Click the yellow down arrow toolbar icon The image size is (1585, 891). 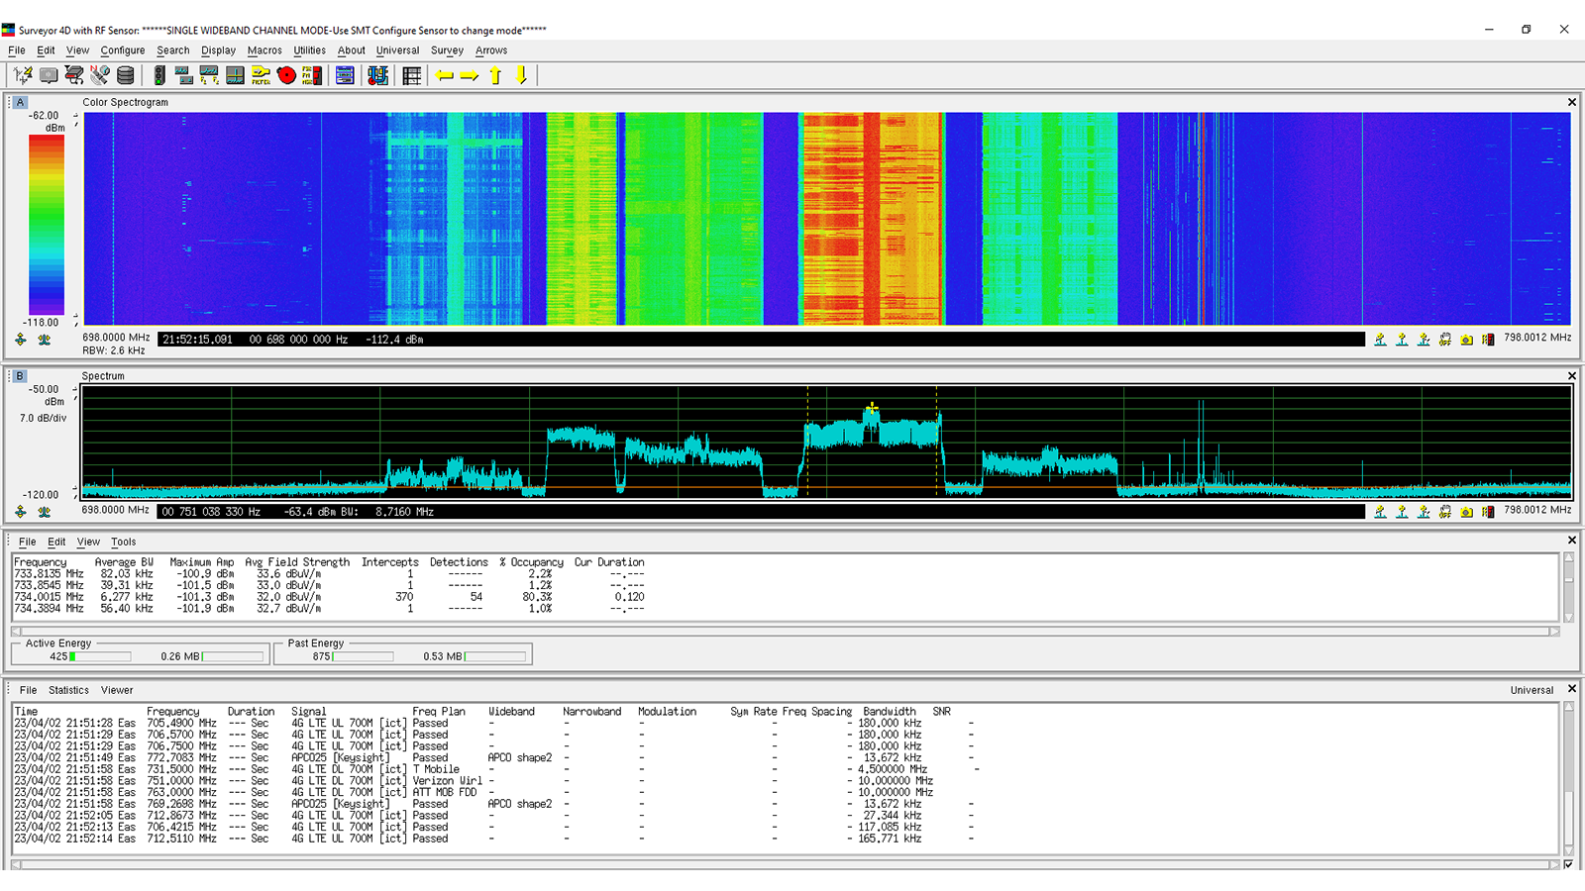[521, 75]
